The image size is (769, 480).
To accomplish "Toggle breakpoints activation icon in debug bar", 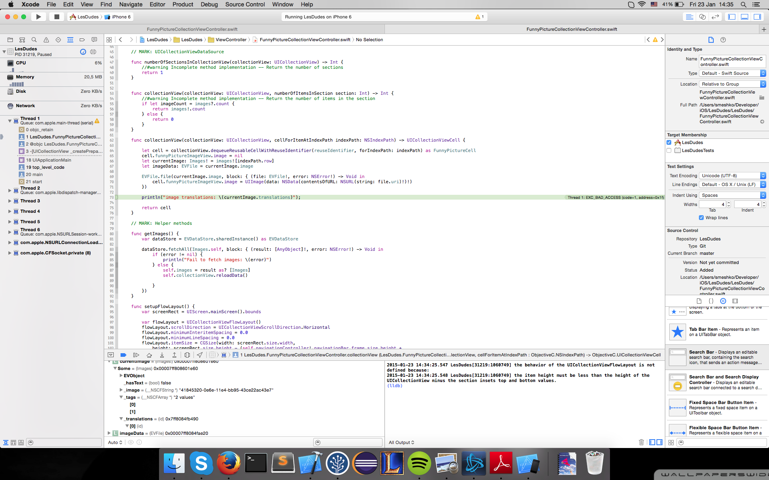I will [123, 355].
